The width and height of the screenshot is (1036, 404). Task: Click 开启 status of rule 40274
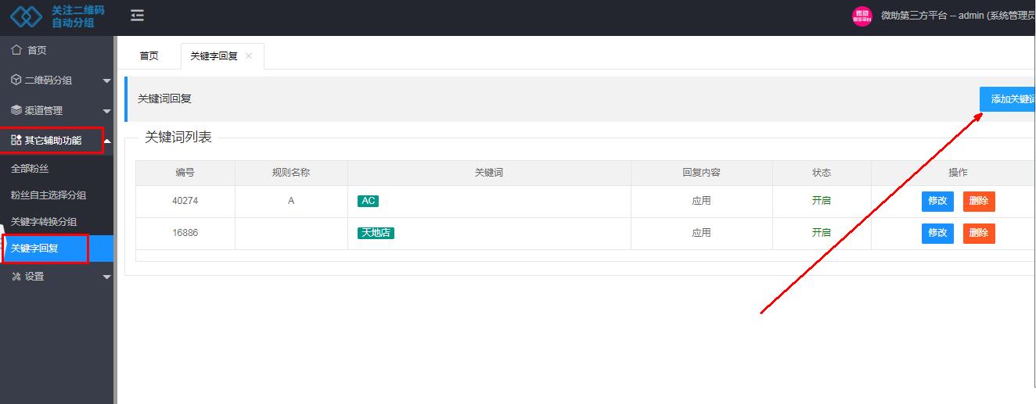coord(822,201)
